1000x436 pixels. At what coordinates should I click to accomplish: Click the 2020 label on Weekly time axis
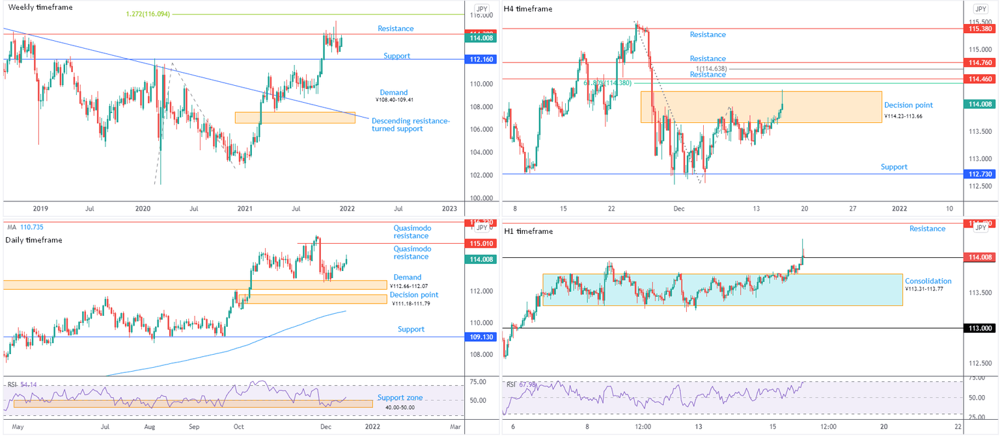point(143,209)
